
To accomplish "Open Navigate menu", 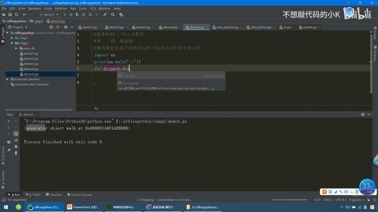I will [x=34, y=8].
